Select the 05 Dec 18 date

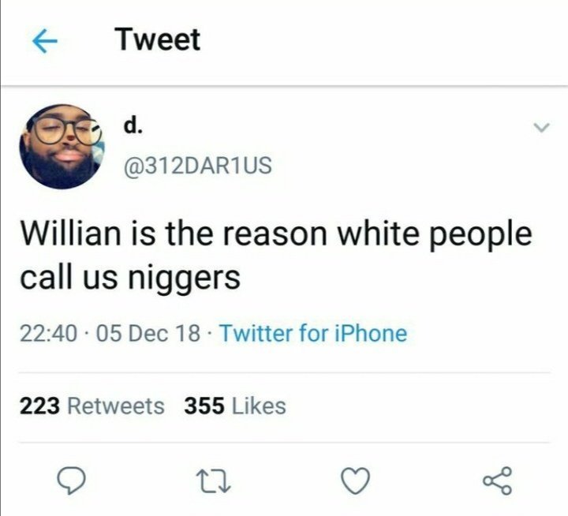[148, 334]
